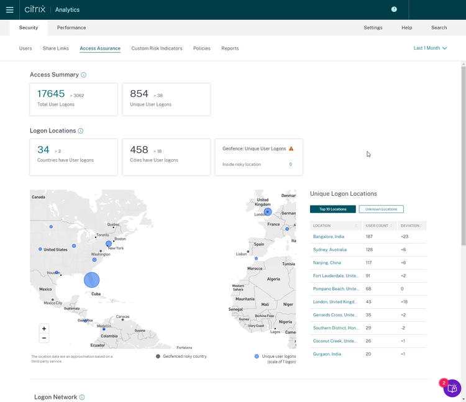Click the 17645 Total User Logons card
This screenshot has width=466, height=402.
(74, 99)
